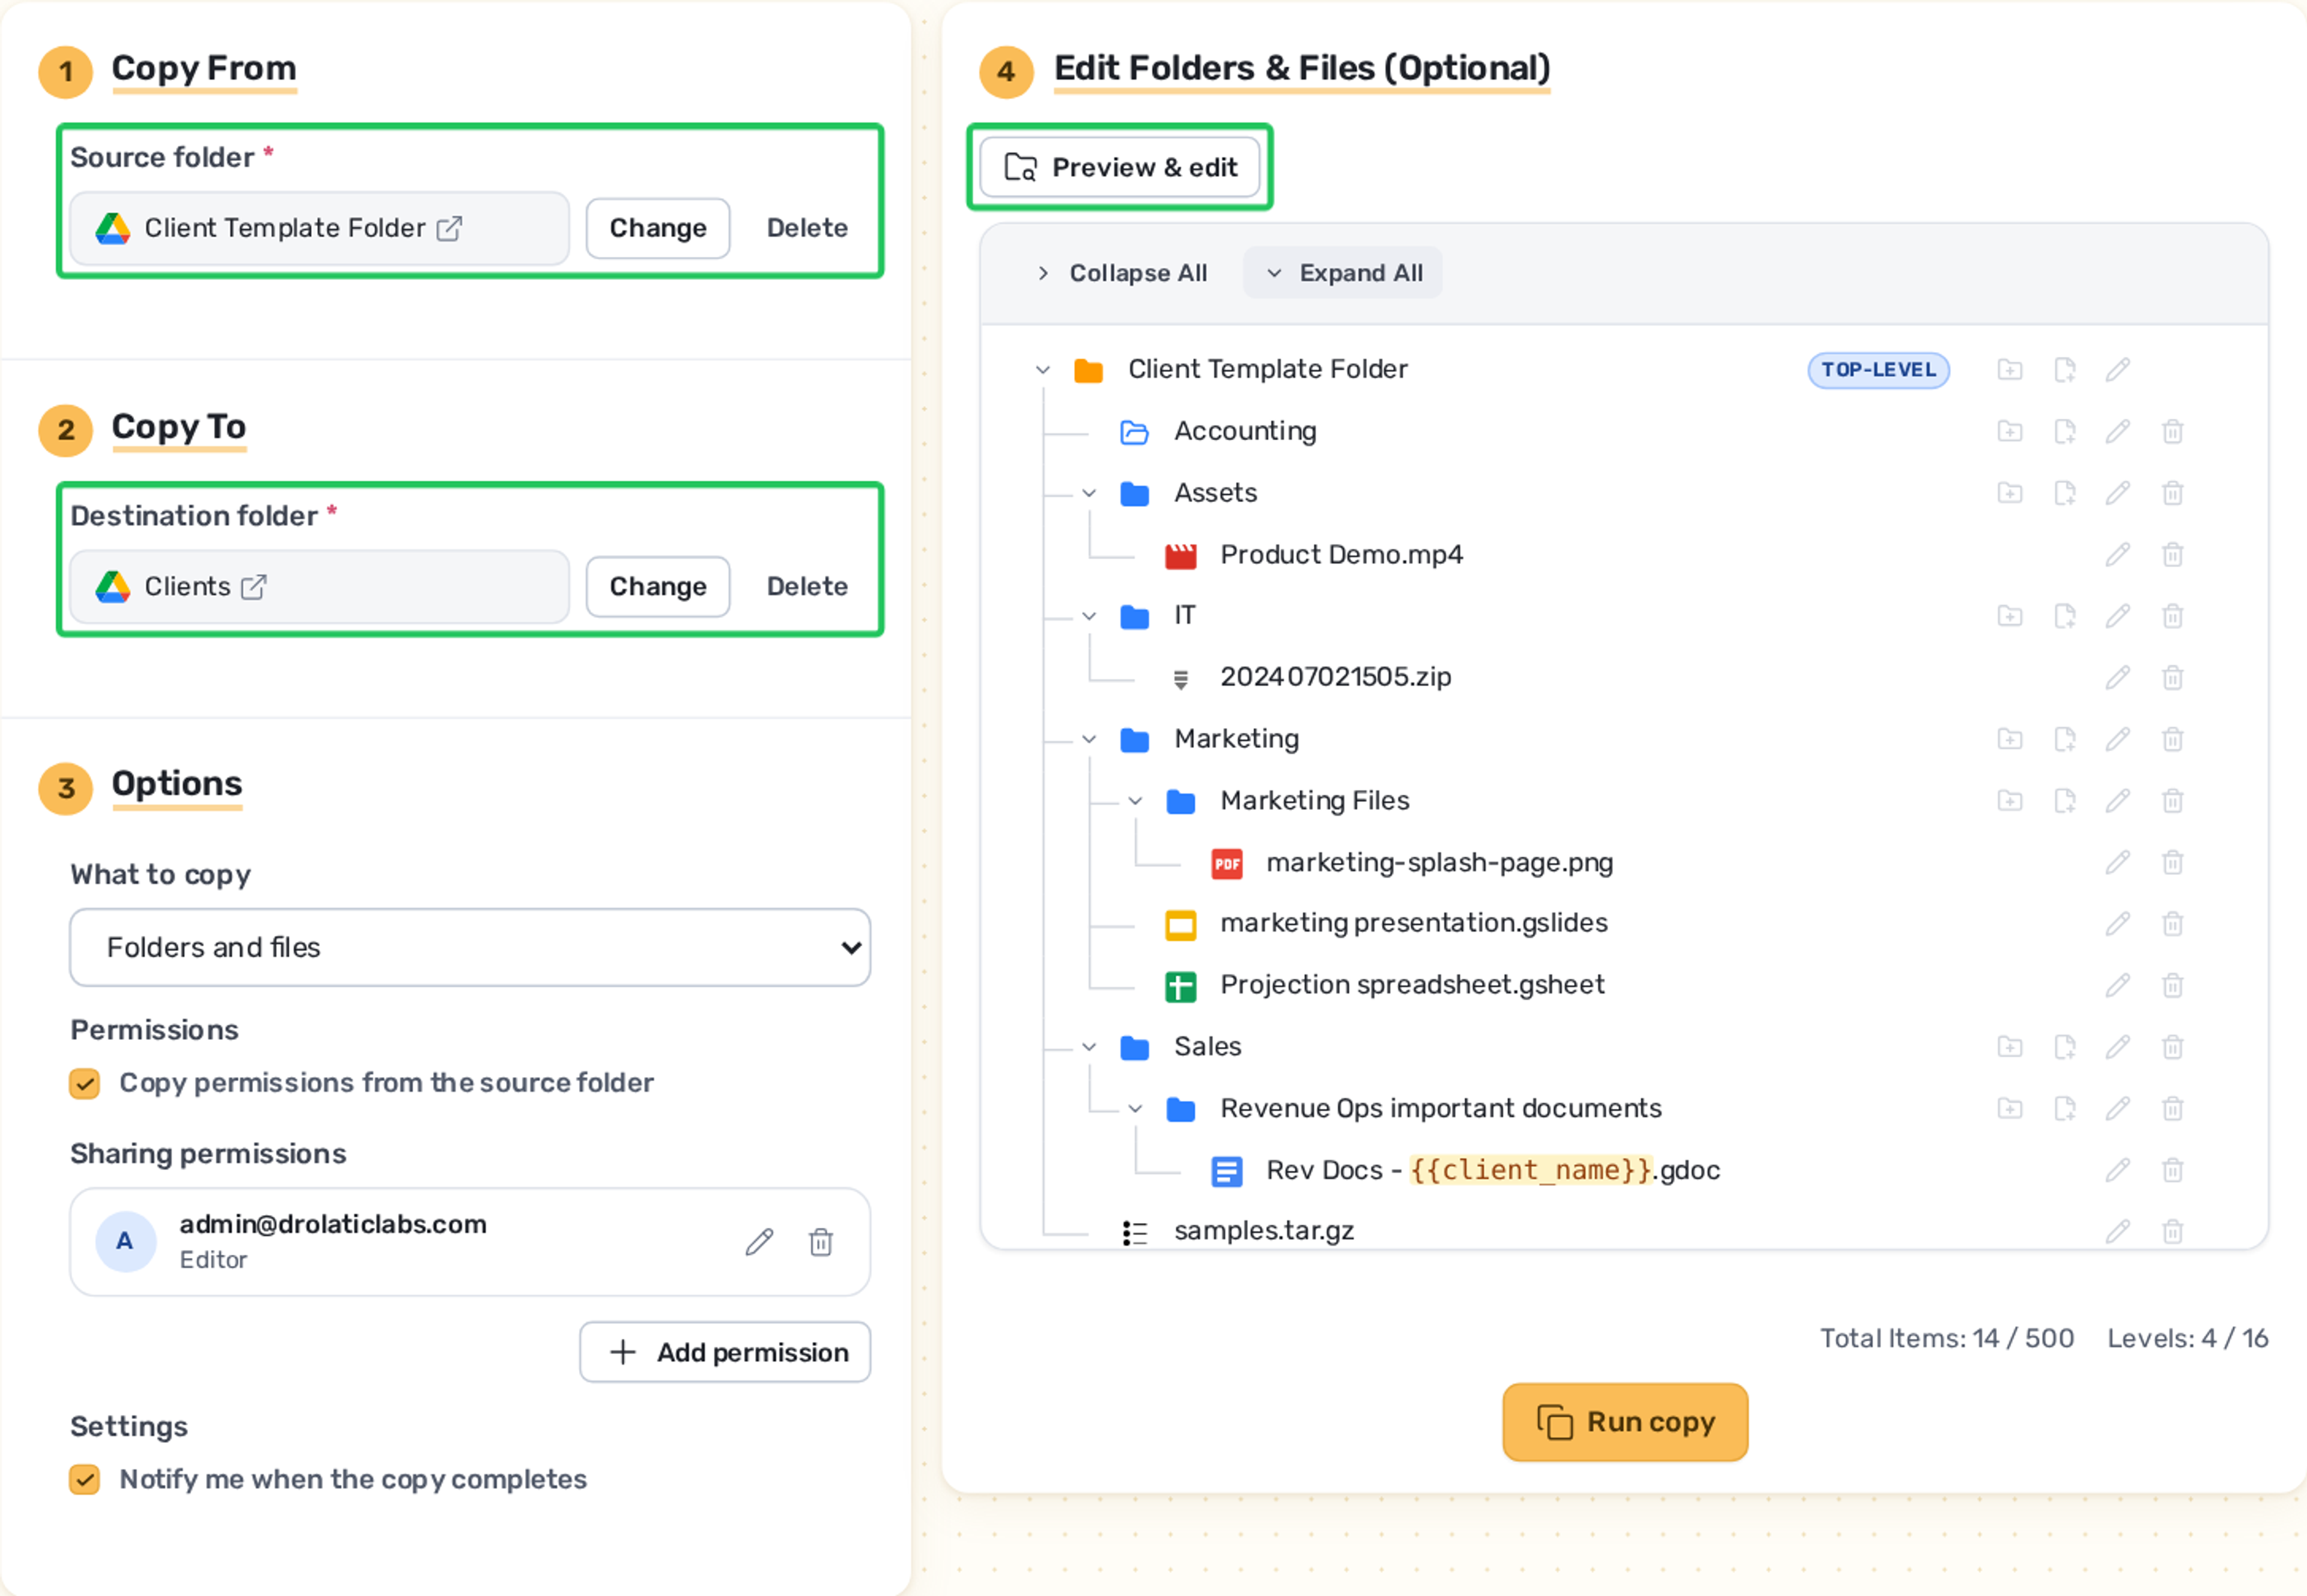Screen dimensions: 2307x1596
Task: Change the destination folder
Action: (658, 587)
